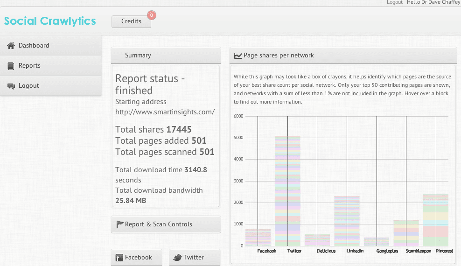Log out via top-right Logout link
This screenshot has width=461, height=266.
pyautogui.click(x=394, y=2)
